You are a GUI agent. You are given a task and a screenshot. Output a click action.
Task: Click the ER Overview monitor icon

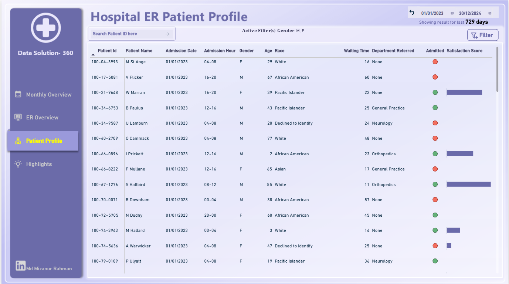(x=18, y=117)
